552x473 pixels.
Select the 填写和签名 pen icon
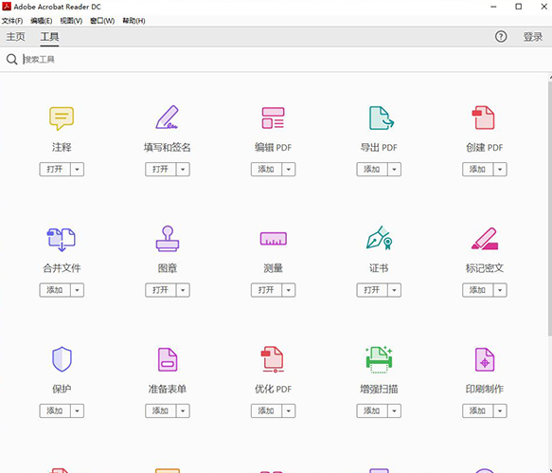(x=168, y=118)
